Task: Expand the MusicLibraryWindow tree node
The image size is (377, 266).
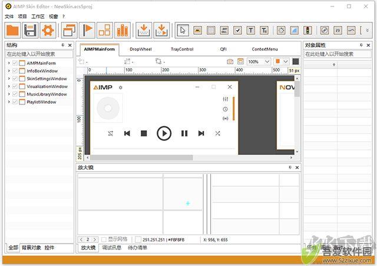Action: [9, 94]
